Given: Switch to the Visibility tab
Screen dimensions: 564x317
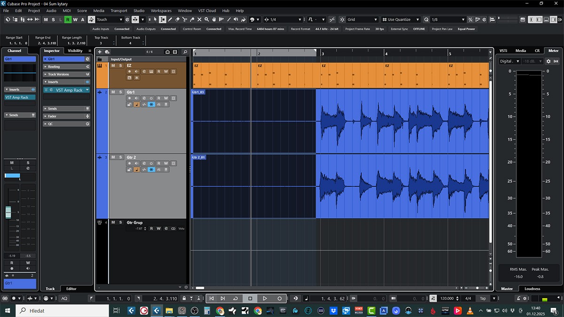Looking at the screenshot, I should click(x=75, y=51).
